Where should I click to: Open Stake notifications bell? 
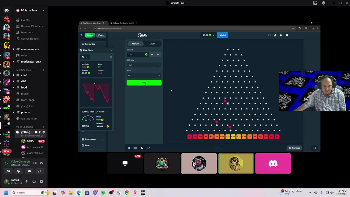pyautogui.click(x=281, y=35)
